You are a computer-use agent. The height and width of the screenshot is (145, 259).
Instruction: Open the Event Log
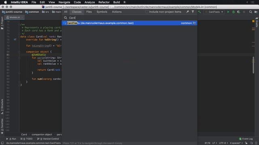click(246, 139)
